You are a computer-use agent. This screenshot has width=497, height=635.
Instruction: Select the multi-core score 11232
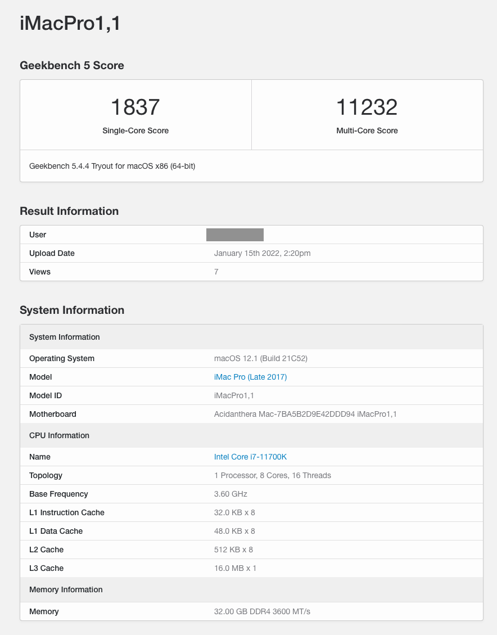click(367, 107)
